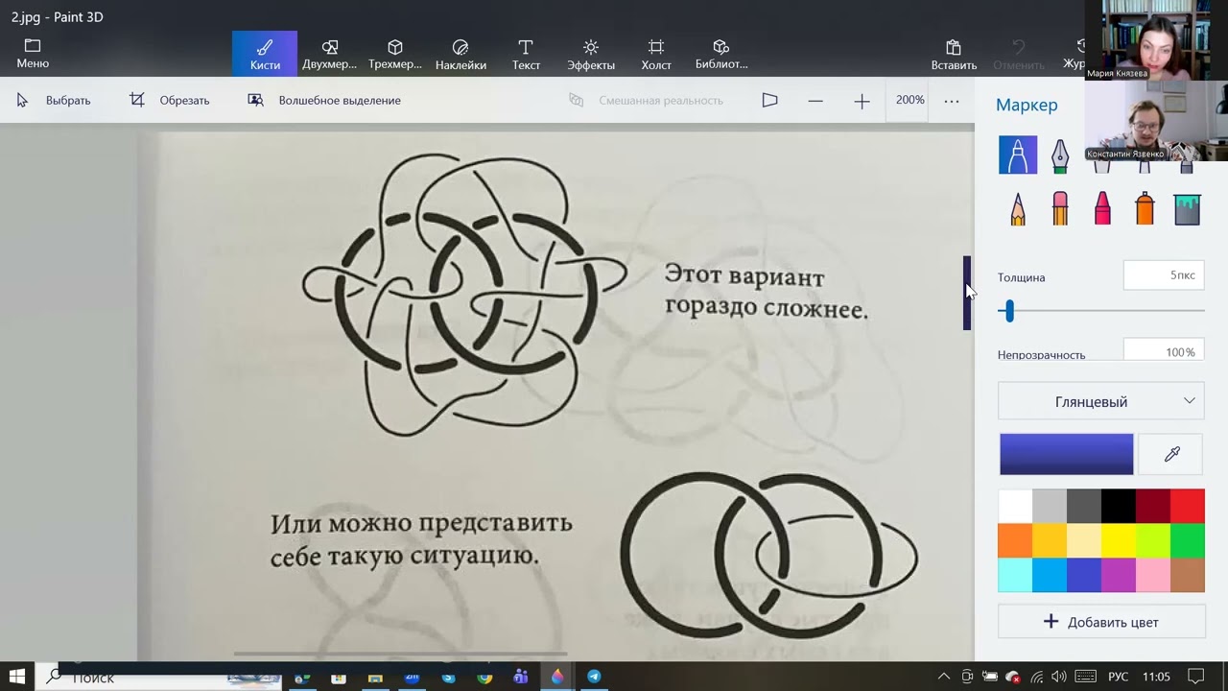Choose the dark red color swatch
The height and width of the screenshot is (691, 1228).
1153,506
